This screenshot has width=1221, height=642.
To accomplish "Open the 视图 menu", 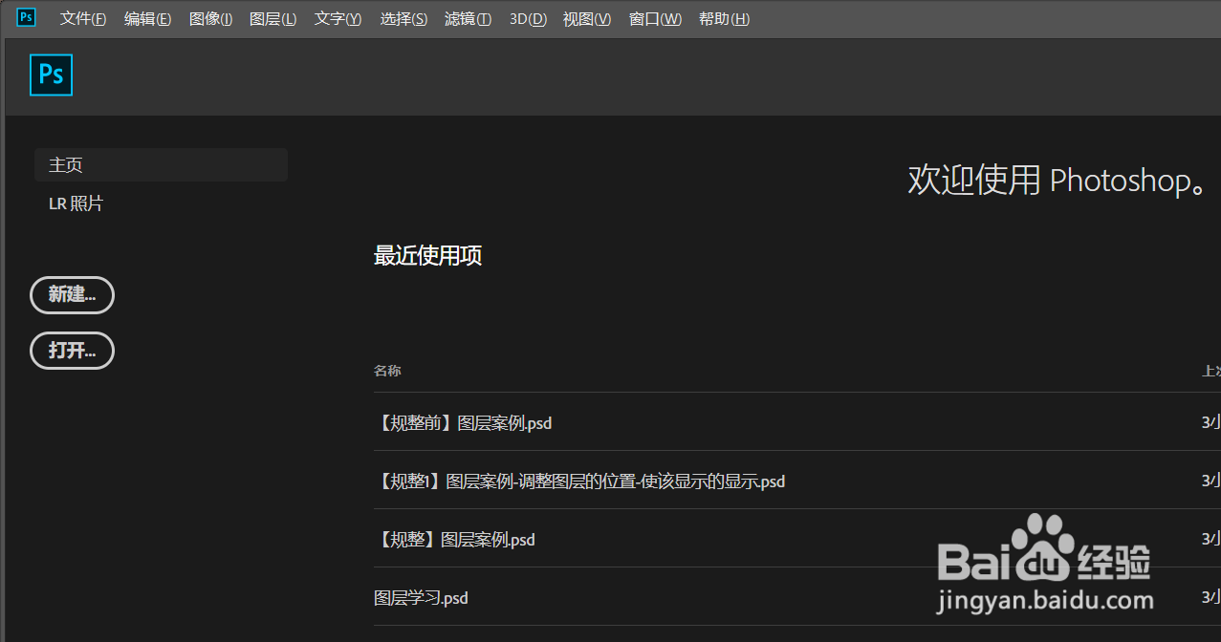I will (586, 18).
